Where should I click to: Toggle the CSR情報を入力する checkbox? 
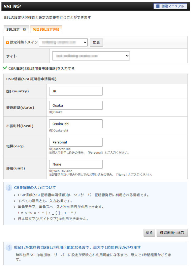pos(5,68)
